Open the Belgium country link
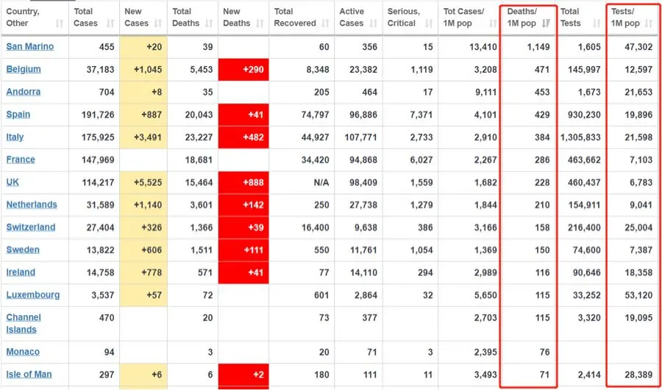The width and height of the screenshot is (662, 390). tap(24, 69)
